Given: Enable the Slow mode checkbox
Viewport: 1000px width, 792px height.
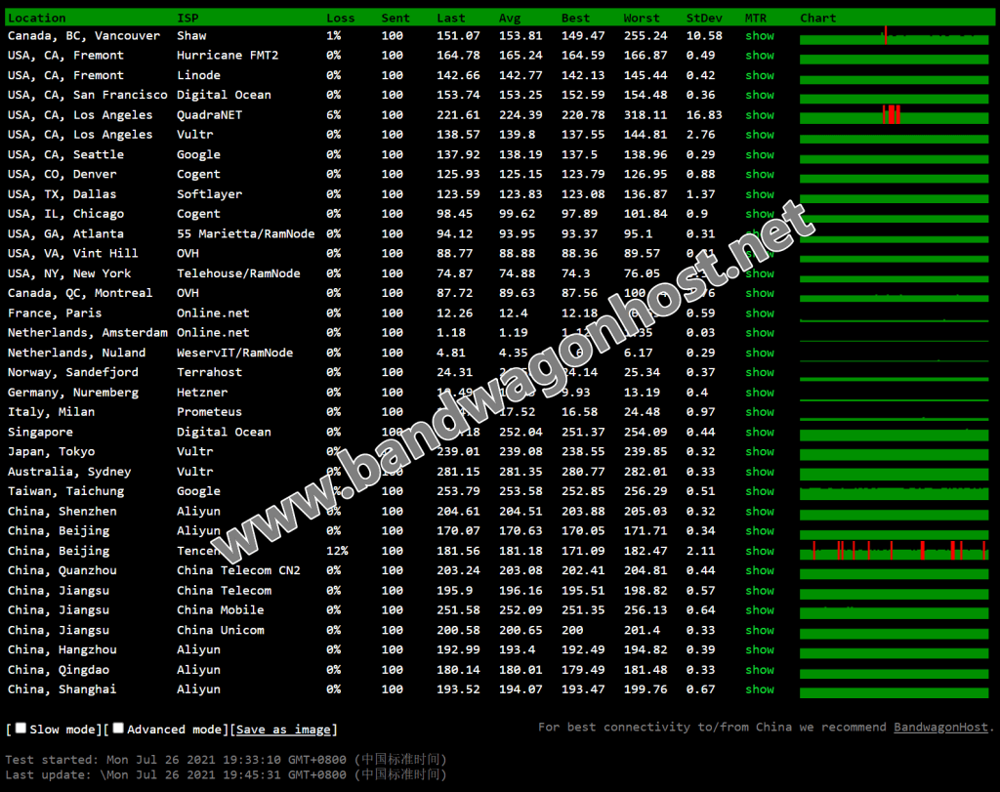Looking at the screenshot, I should click(x=21, y=729).
